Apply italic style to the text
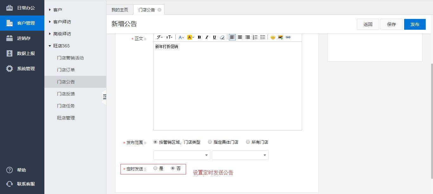433x194 pixels. pos(207,37)
